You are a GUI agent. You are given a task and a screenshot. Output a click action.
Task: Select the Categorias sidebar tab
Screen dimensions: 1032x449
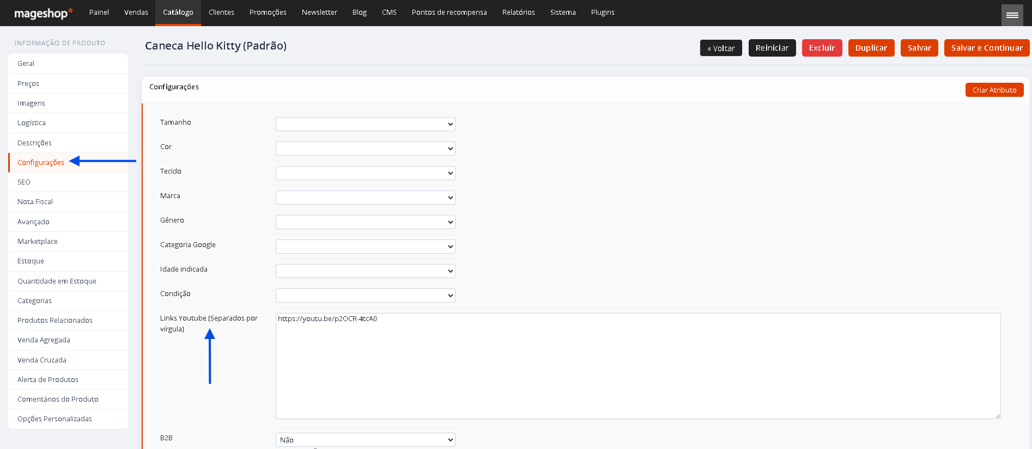click(x=68, y=301)
